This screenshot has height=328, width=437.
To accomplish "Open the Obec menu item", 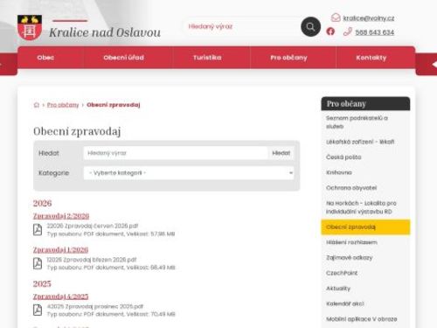I will click(45, 58).
